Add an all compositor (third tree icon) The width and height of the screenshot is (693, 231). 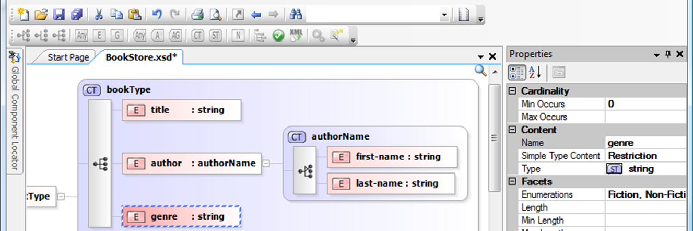point(59,36)
